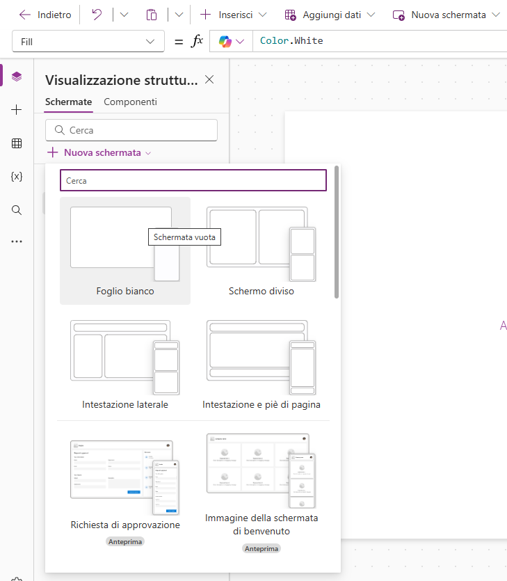Open the tree view layers icon
Screen dimensions: 507x581
[x=17, y=77]
